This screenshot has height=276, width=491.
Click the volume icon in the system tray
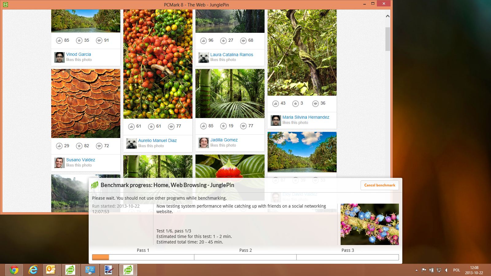[447, 270]
